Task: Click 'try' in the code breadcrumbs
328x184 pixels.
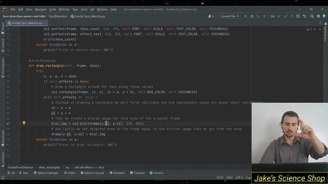Action: coord(67,167)
